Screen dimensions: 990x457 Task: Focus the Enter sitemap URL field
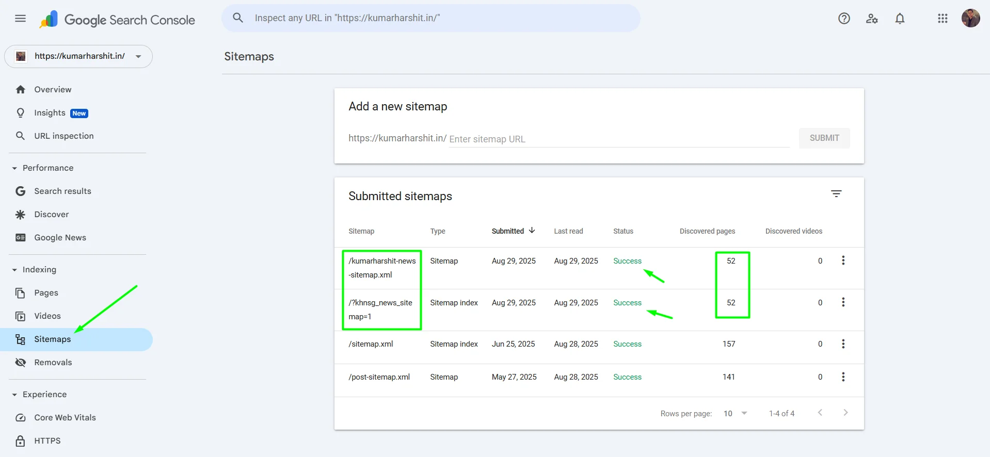619,139
